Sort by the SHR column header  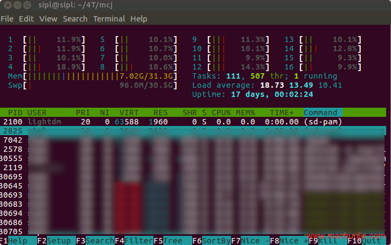coord(190,113)
